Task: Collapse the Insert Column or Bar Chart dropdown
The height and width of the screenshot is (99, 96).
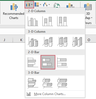Action: (x=29, y=4)
